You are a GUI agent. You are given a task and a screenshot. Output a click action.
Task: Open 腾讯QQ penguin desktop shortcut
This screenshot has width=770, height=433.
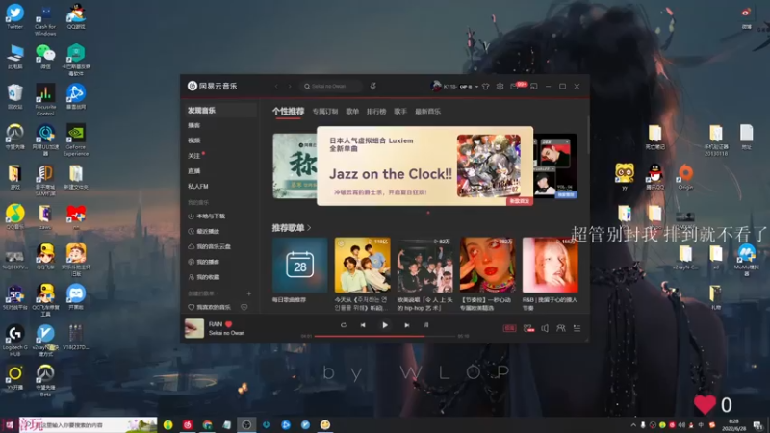tap(654, 177)
